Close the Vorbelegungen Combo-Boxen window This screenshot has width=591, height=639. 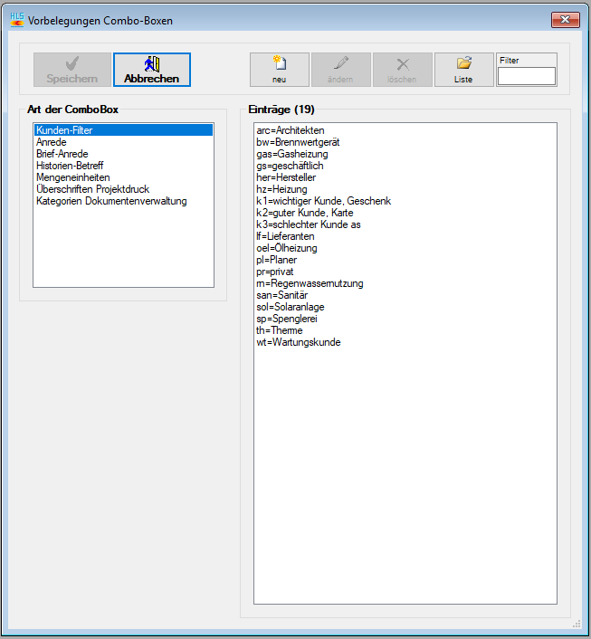pyautogui.click(x=565, y=19)
